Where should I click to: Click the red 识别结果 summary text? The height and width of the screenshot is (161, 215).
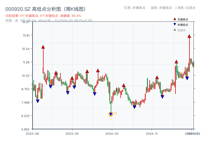(43, 16)
